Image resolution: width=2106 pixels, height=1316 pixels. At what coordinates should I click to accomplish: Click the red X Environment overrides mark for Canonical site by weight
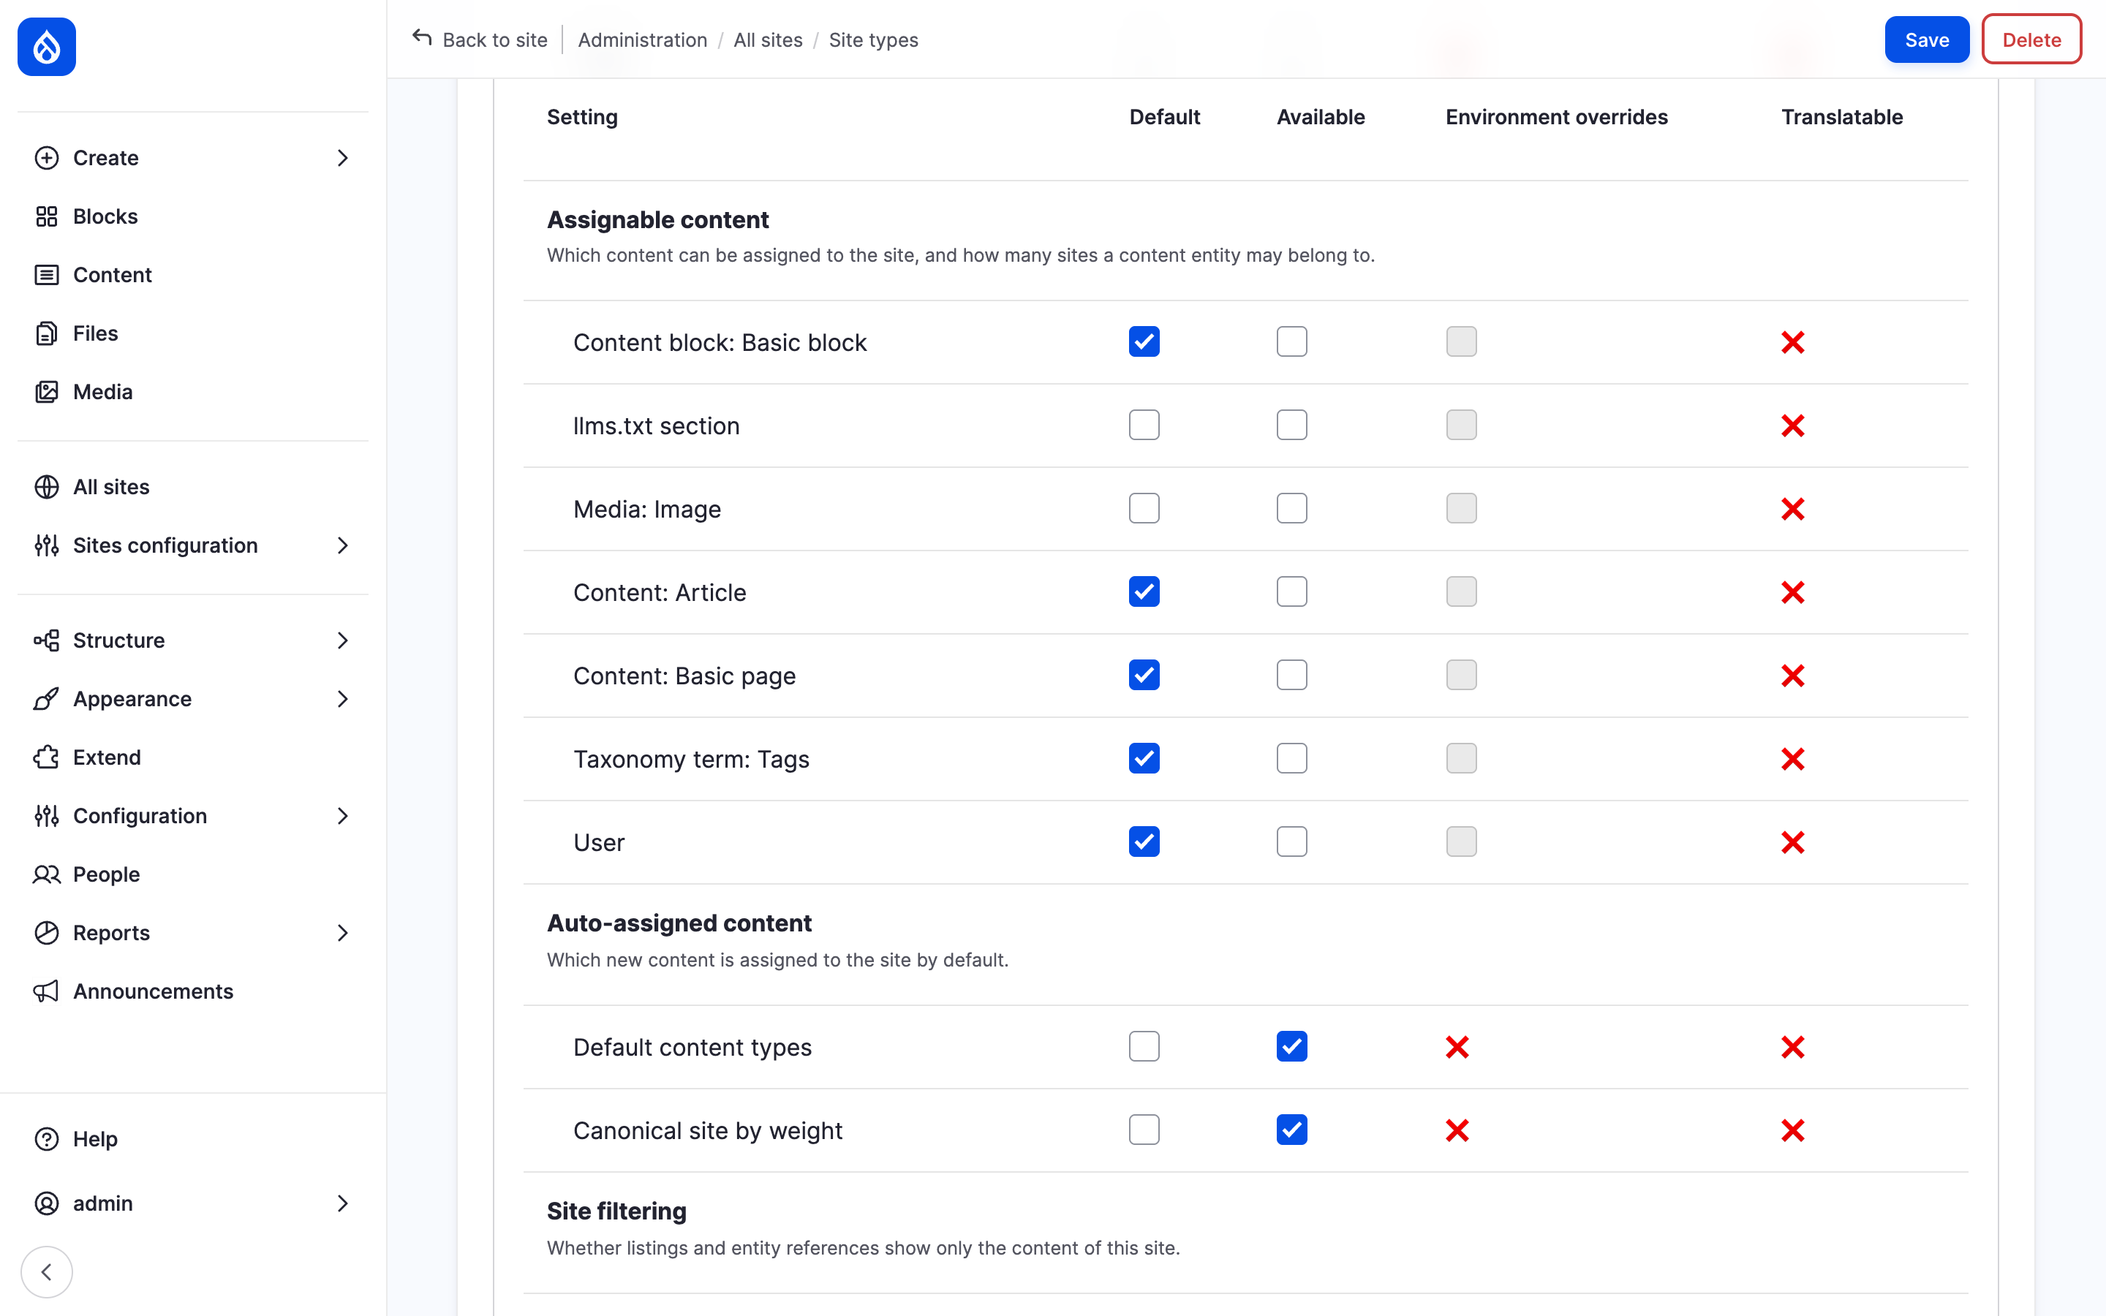pos(1457,1130)
